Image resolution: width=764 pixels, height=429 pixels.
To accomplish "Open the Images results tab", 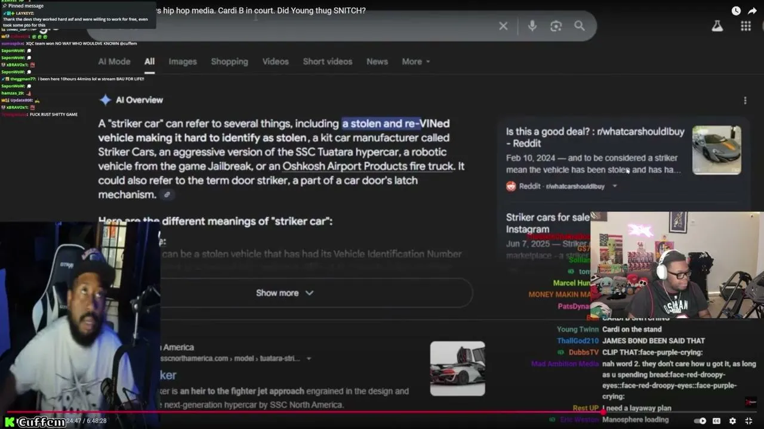I will pyautogui.click(x=183, y=61).
